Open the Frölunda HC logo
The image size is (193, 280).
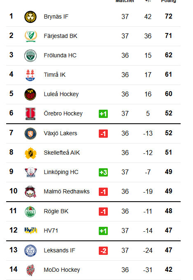(30, 56)
